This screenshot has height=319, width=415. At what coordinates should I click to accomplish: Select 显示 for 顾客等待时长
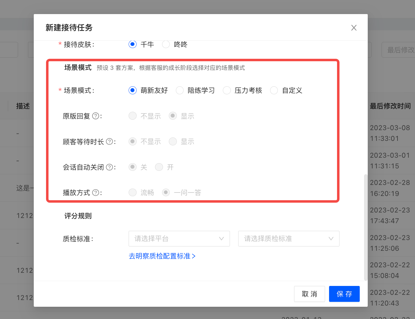coord(173,141)
